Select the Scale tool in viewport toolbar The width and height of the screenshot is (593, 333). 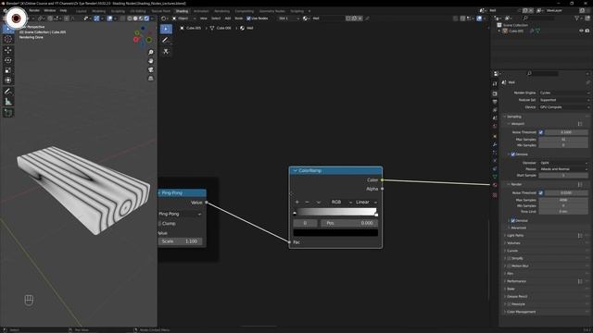click(x=8, y=70)
